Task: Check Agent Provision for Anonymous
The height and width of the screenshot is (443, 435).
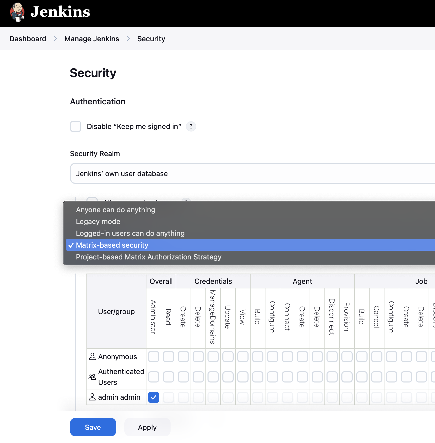Action: click(347, 357)
